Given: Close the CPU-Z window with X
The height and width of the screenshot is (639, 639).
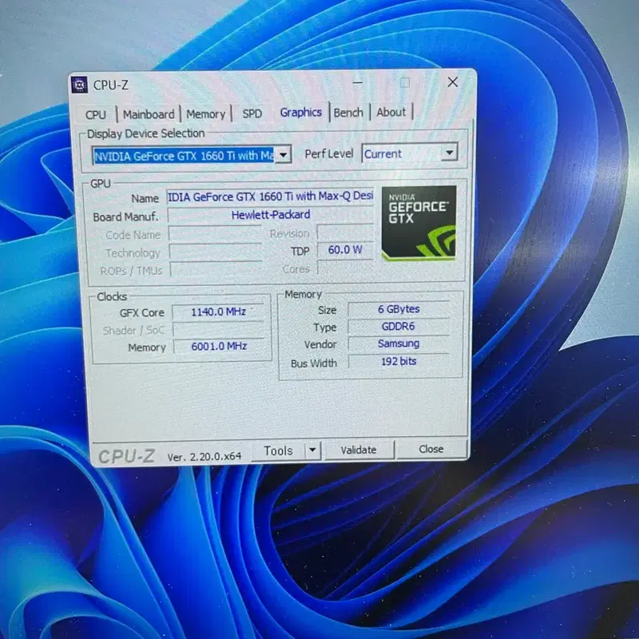Looking at the screenshot, I should coord(453,82).
